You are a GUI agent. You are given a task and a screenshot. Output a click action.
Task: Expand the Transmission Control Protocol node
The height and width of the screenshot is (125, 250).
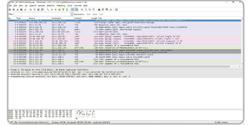coord(9,76)
